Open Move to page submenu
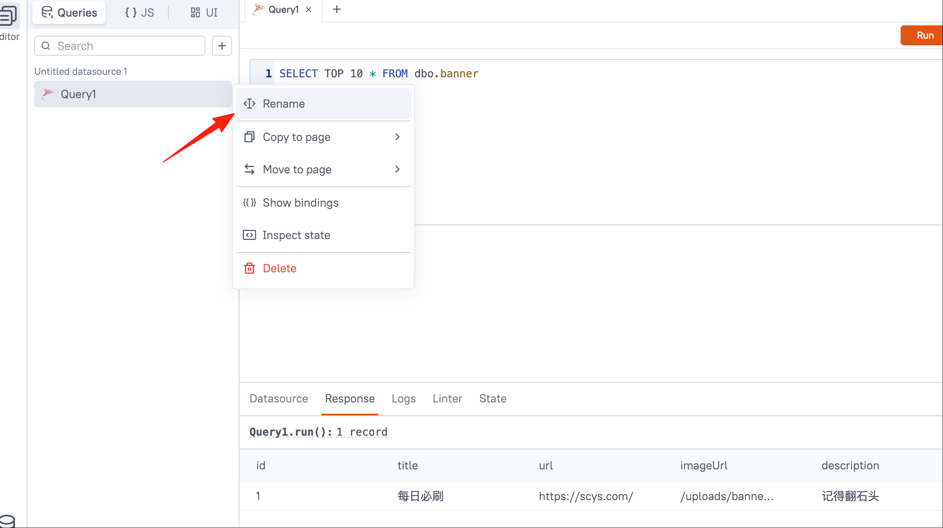Viewport: 943px width, 528px height. pos(323,169)
